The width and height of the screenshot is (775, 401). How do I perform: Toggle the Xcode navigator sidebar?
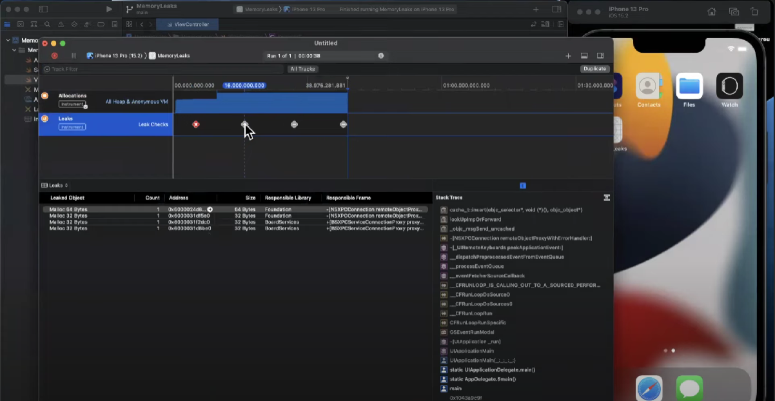[x=43, y=9]
